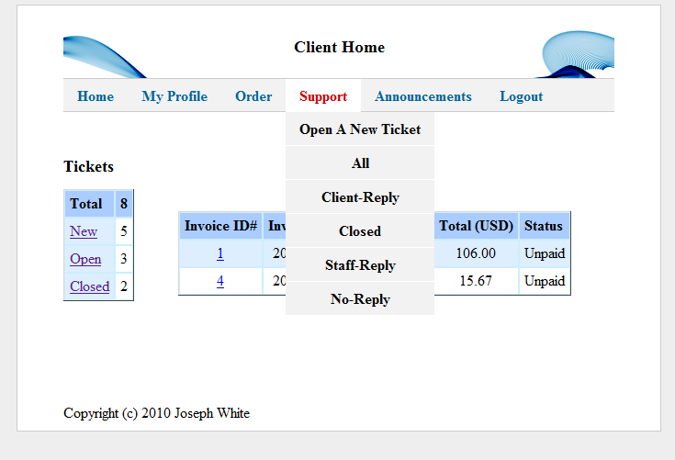This screenshot has height=460, width=675.
Task: Click the Tickets heading
Action: click(89, 166)
